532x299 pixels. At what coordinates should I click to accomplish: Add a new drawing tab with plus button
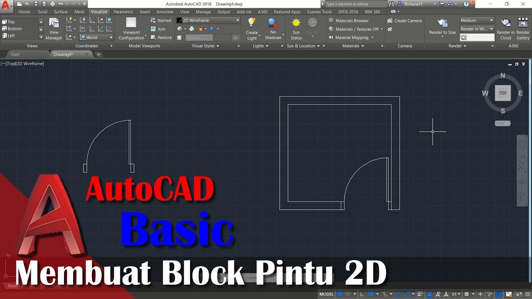pos(99,54)
